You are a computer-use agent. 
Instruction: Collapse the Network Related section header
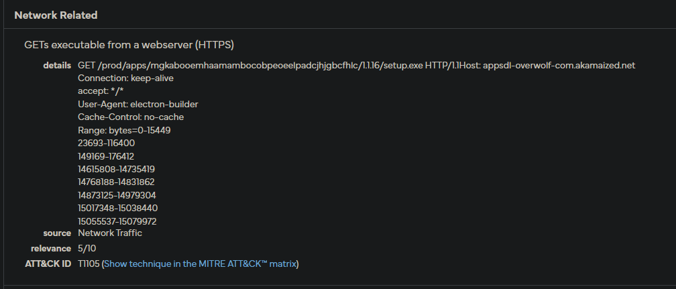56,15
